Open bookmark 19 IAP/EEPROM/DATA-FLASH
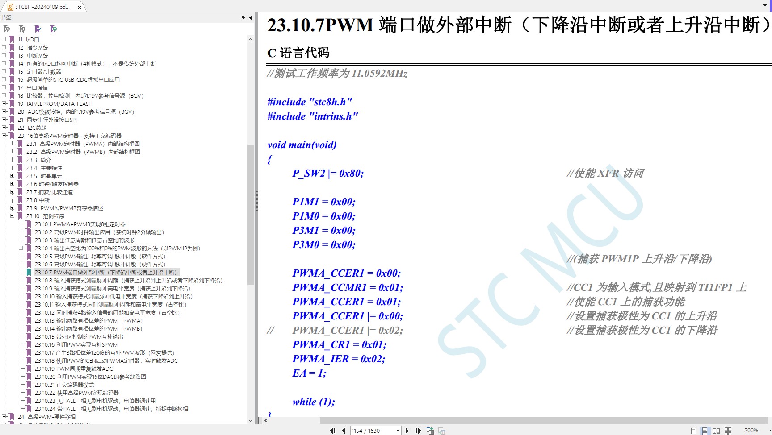The width and height of the screenshot is (772, 435). [x=55, y=104]
